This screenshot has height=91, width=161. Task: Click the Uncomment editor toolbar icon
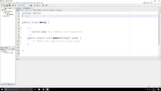coord(61,10)
